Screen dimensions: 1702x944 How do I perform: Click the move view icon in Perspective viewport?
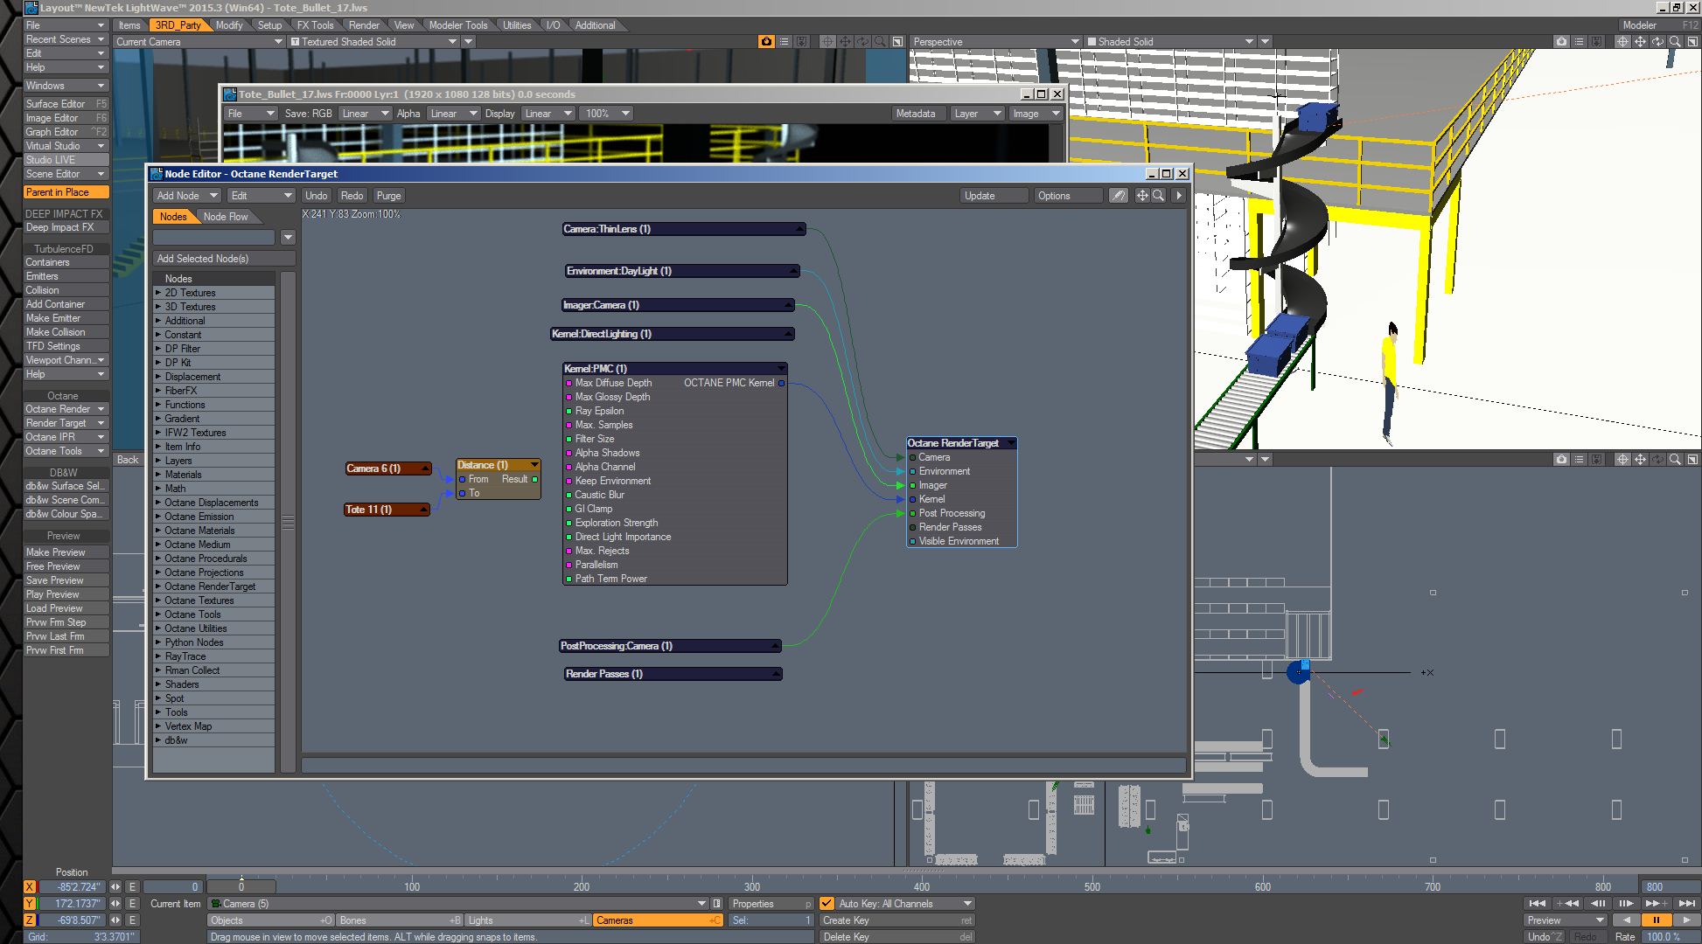pyautogui.click(x=1640, y=42)
